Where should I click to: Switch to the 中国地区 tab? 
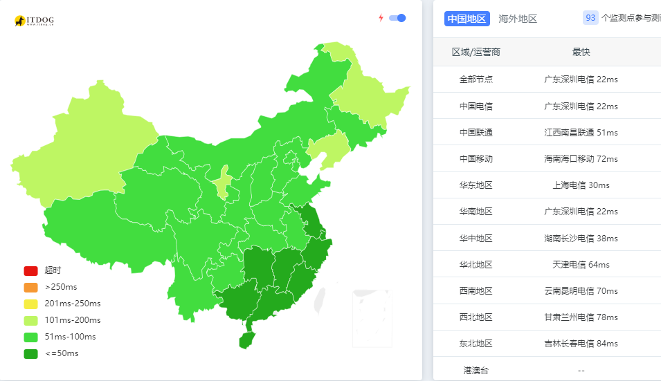(x=467, y=19)
